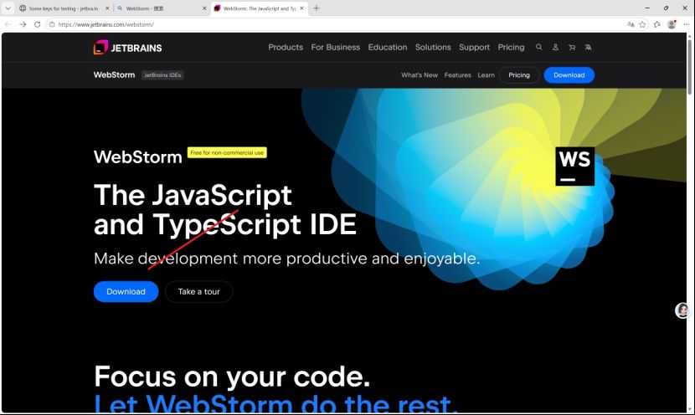
Task: Click the browser translate page icon
Action: pyautogui.click(x=631, y=24)
